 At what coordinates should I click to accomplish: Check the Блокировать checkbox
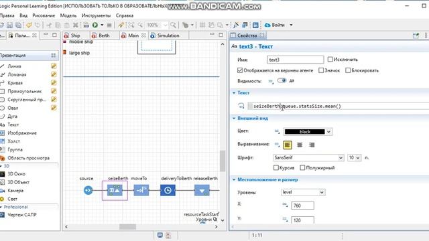click(x=348, y=70)
